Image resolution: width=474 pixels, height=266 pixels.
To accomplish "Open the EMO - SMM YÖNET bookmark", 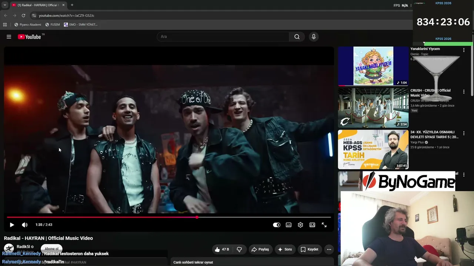I will point(81,25).
